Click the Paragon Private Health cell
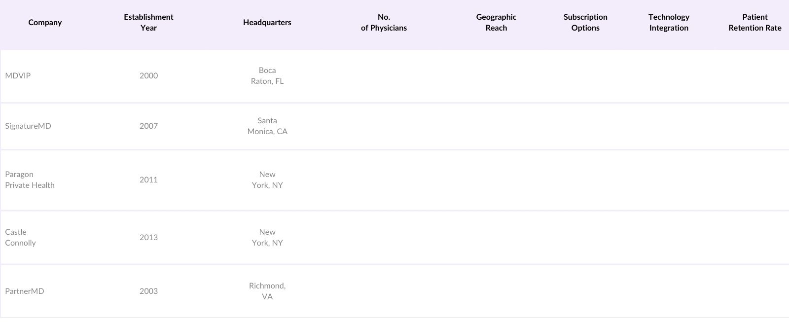 [x=30, y=180]
